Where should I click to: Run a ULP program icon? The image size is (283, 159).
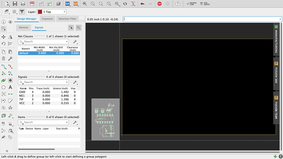click(x=76, y=4)
